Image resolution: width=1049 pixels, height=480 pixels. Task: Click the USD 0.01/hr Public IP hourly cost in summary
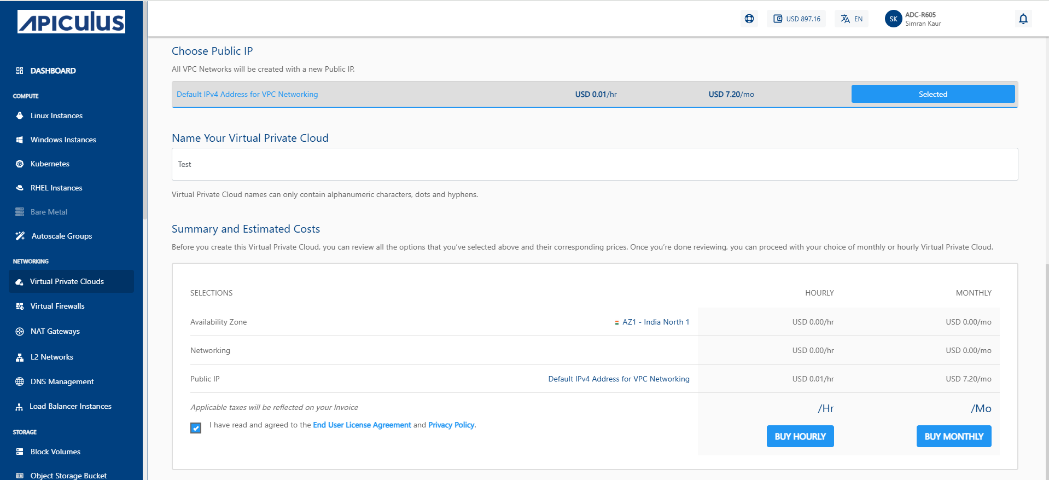coord(813,379)
